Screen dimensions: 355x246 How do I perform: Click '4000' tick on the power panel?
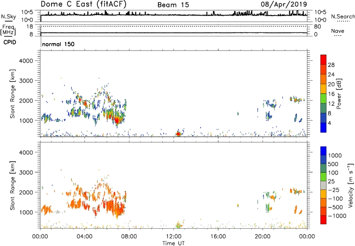click(26, 61)
